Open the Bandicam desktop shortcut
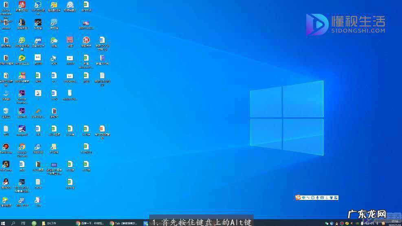 click(6, 147)
